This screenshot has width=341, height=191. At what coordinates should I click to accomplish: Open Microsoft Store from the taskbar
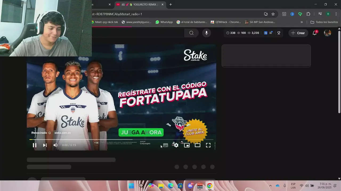(180, 186)
